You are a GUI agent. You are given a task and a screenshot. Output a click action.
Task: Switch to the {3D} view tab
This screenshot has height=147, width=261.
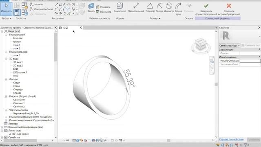[x=66, y=28]
